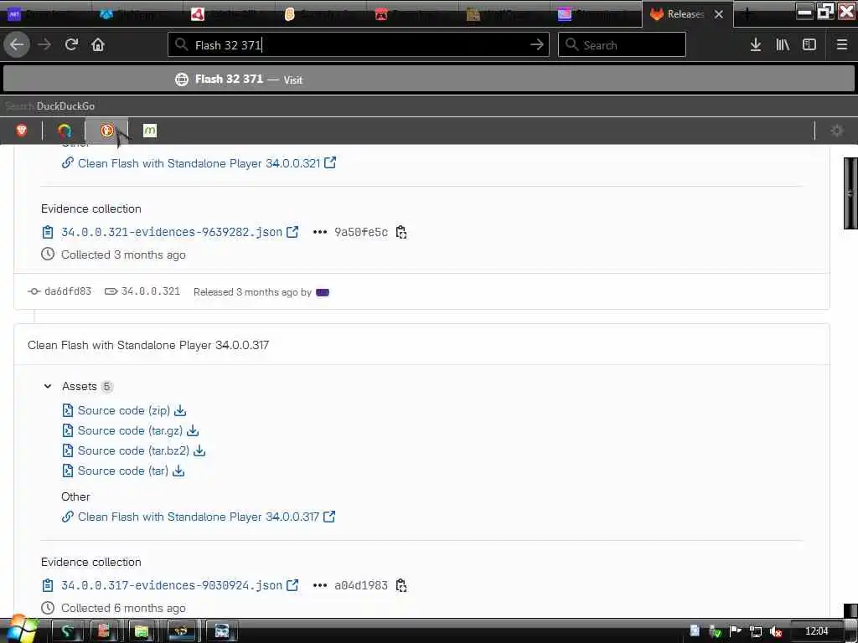
Task: Select the rainbow-circle search engine icon
Action: [65, 131]
